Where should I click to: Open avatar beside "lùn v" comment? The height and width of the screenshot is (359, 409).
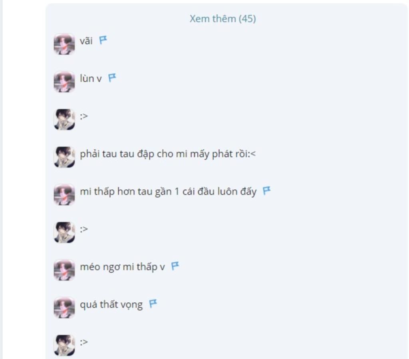click(64, 81)
